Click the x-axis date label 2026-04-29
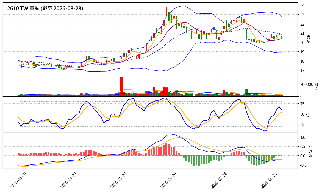The width and height of the screenshot is (322, 192). [68, 181]
